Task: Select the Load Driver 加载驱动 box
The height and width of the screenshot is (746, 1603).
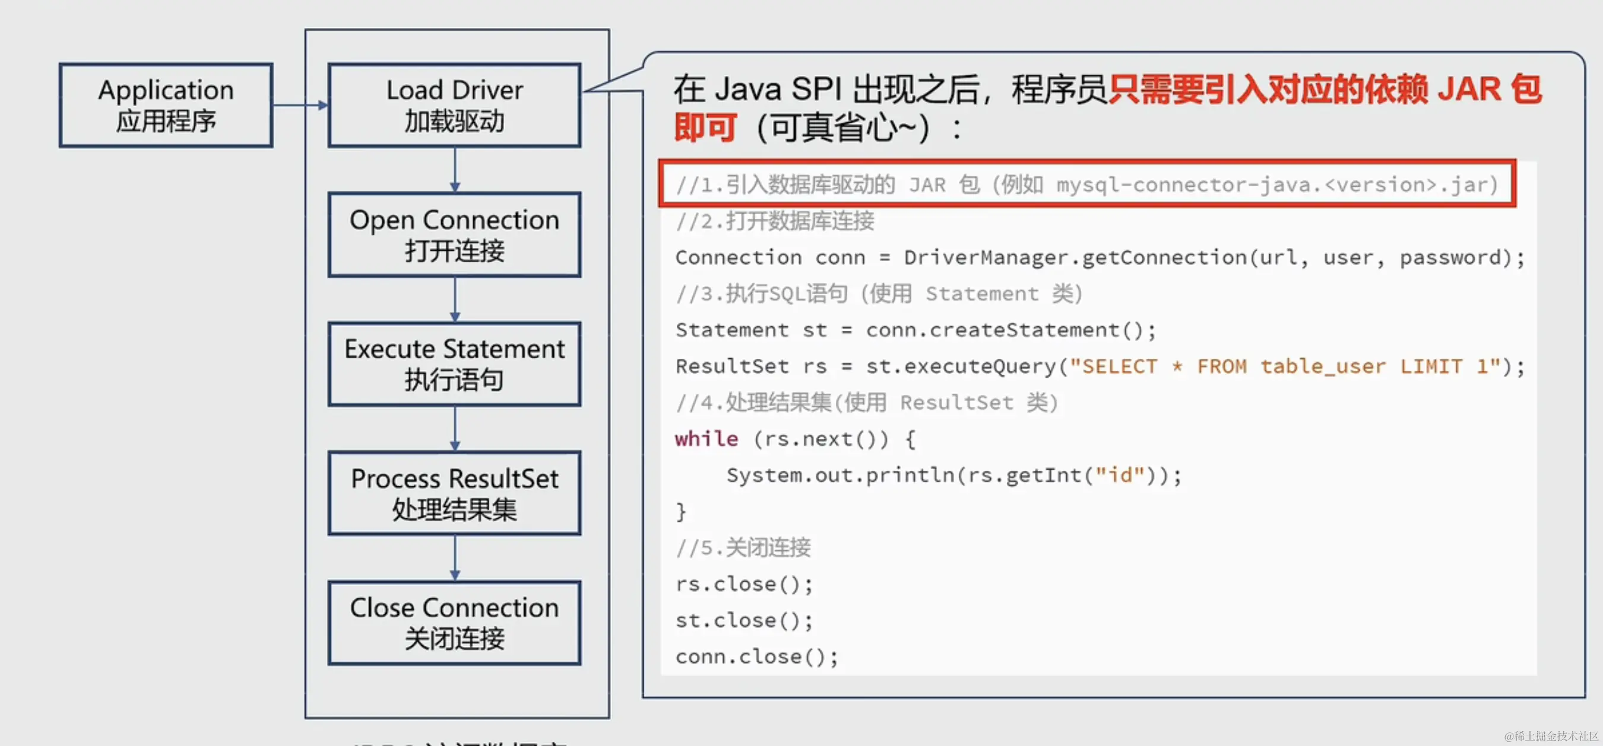Action: click(454, 105)
